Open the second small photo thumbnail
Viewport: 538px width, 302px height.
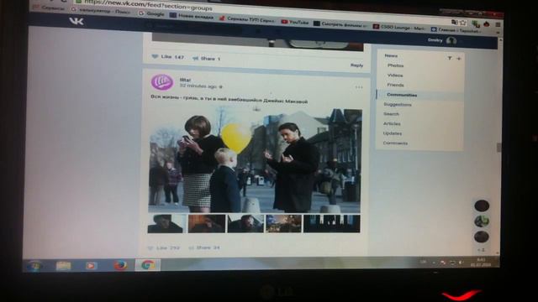pyautogui.click(x=207, y=224)
